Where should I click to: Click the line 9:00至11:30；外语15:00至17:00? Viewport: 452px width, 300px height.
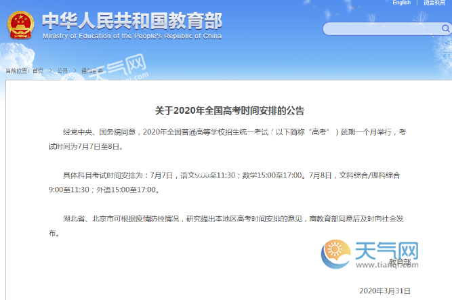104,190
